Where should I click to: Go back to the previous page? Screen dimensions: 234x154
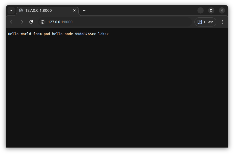tap(12, 22)
